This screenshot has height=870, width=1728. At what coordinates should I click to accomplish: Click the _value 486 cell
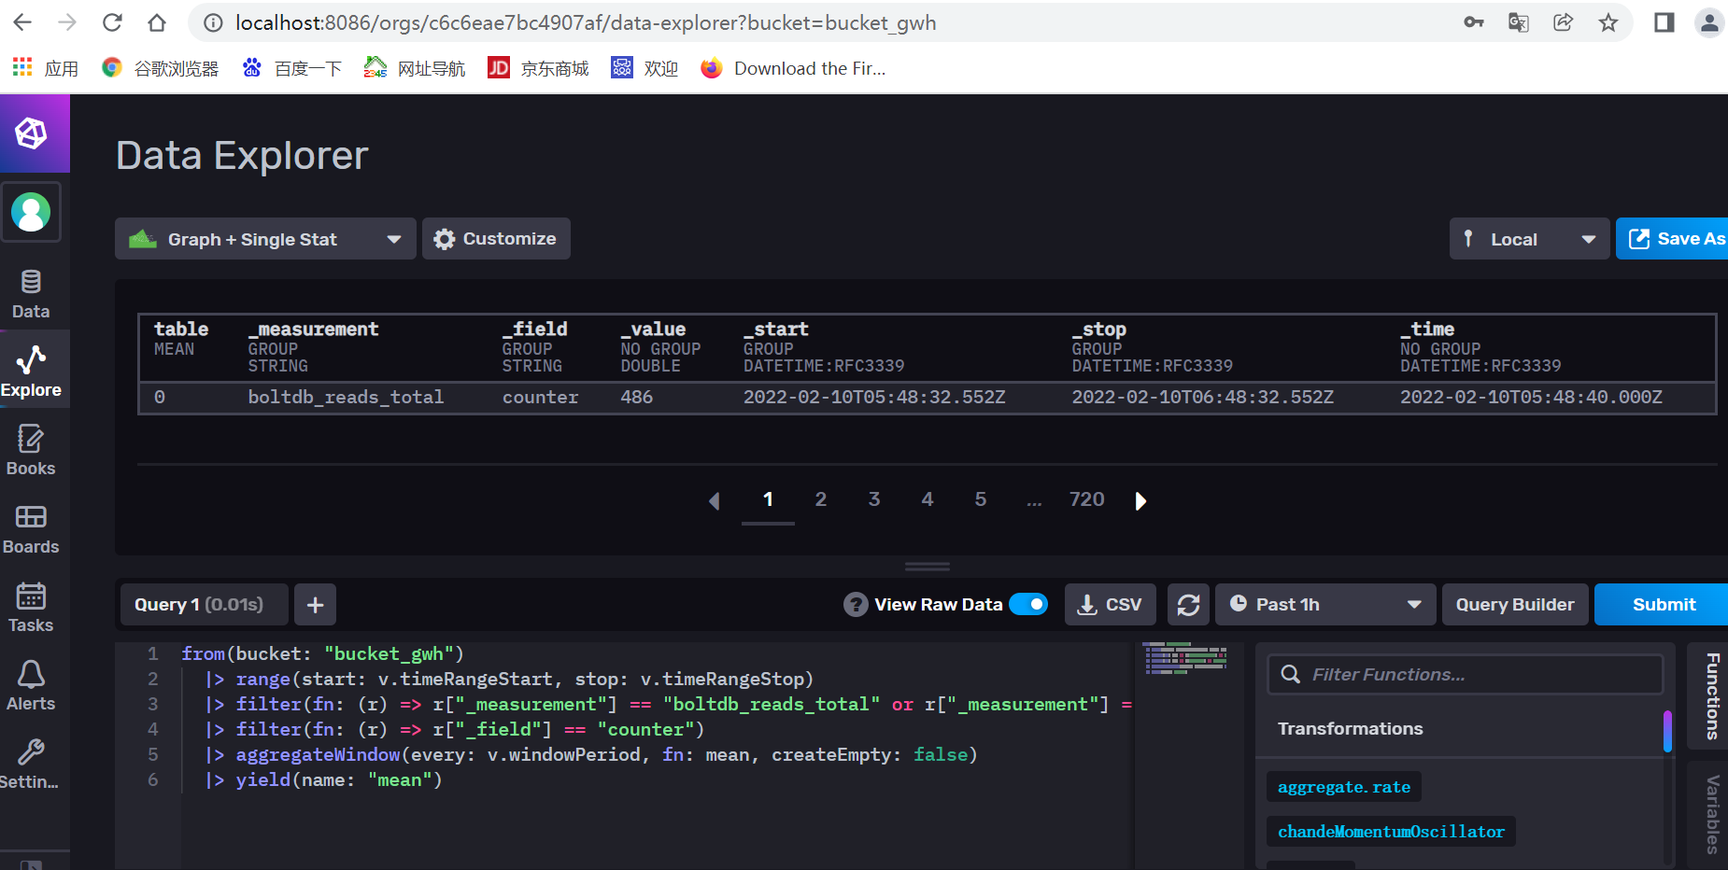[x=637, y=397]
